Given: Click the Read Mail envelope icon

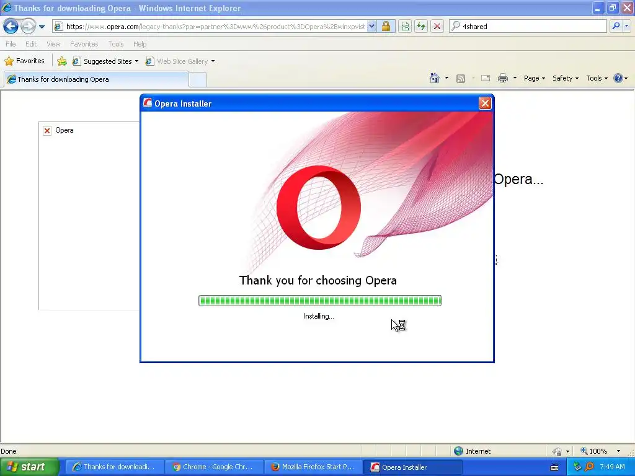Looking at the screenshot, I should [x=486, y=78].
